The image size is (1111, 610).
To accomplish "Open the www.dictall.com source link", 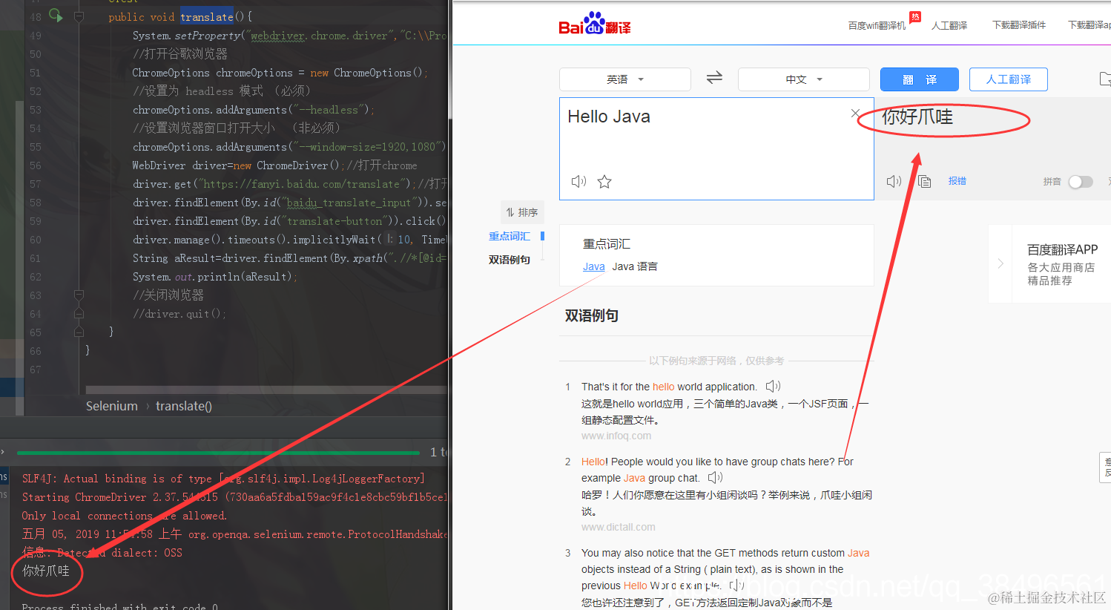I will tap(619, 527).
